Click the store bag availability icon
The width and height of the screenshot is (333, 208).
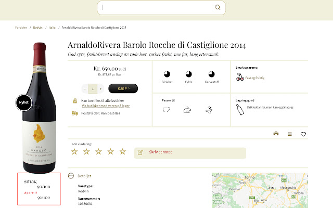pos(75,101)
